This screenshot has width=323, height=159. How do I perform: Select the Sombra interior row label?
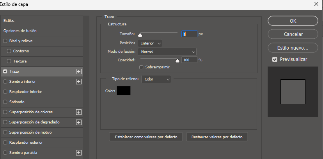click(x=23, y=82)
